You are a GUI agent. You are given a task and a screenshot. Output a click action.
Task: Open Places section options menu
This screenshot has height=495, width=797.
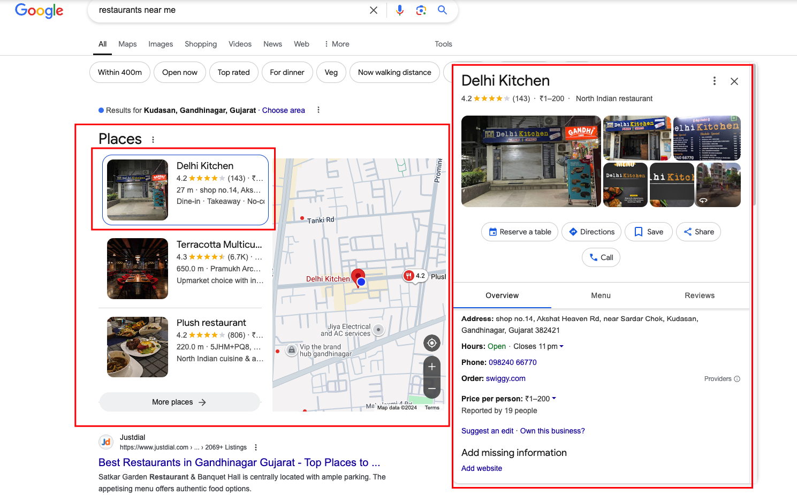pos(153,140)
